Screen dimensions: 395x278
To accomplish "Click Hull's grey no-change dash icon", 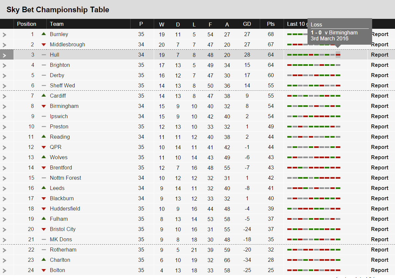I will click(44, 55).
